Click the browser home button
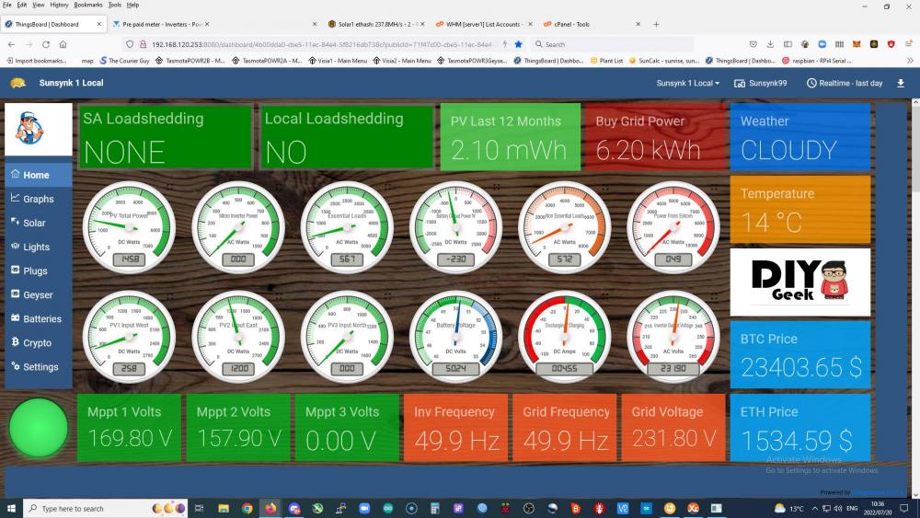 point(63,44)
